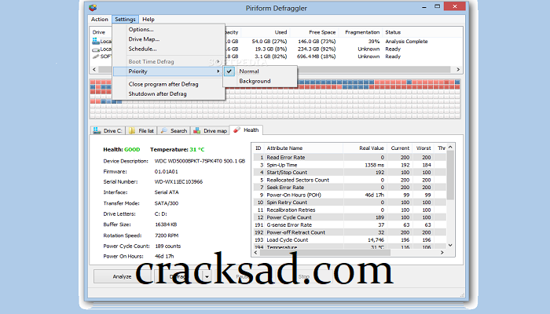Screen dimensions: 550x314
Task: Click the Analysis Complete status text
Action: click(x=406, y=42)
